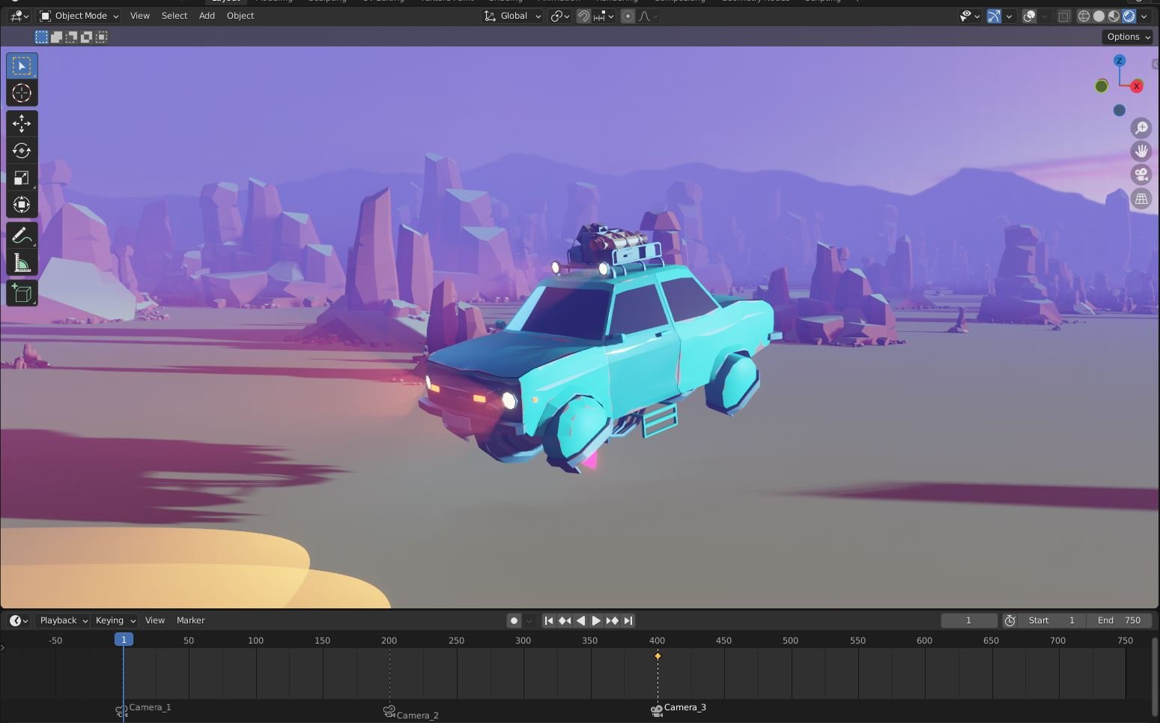This screenshot has width=1160, height=723.
Task: Click the current frame field
Action: (969, 620)
